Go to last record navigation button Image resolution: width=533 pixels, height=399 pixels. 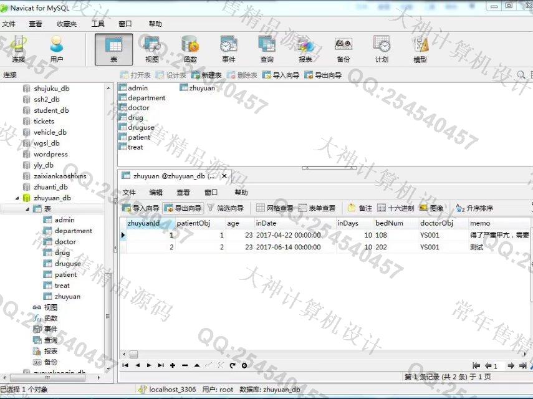(x=161, y=365)
